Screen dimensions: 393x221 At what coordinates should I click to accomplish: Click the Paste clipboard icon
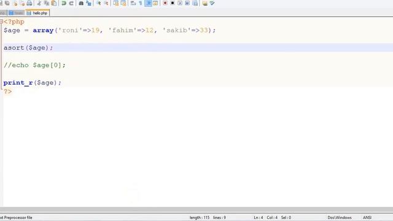tap(53, 3)
